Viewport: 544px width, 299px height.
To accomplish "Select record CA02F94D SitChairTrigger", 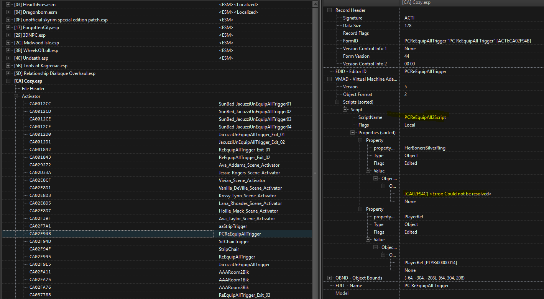I will click(x=40, y=242).
